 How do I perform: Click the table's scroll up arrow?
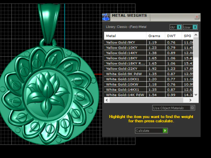[x=196, y=35]
